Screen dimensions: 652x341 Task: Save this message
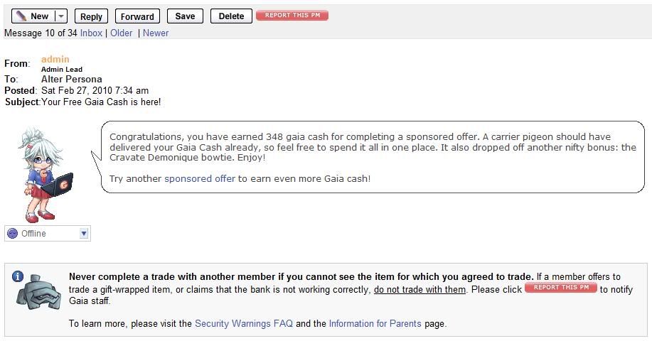click(185, 16)
